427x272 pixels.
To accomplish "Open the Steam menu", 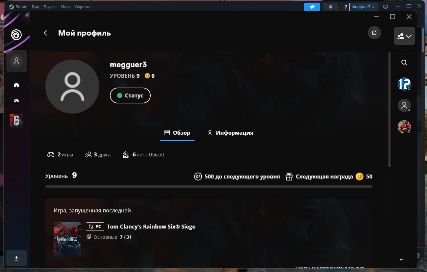I will [18, 7].
